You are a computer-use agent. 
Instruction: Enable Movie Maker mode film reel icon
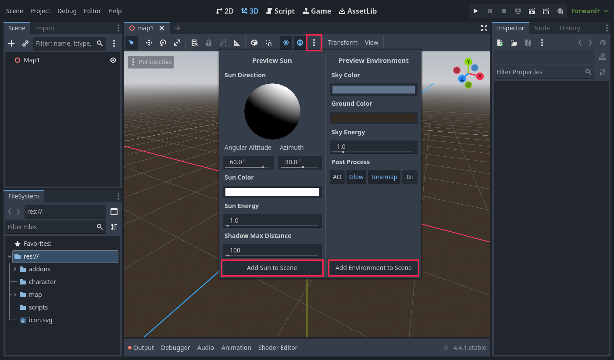560,11
